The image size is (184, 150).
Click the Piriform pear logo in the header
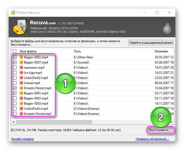coord(167,27)
